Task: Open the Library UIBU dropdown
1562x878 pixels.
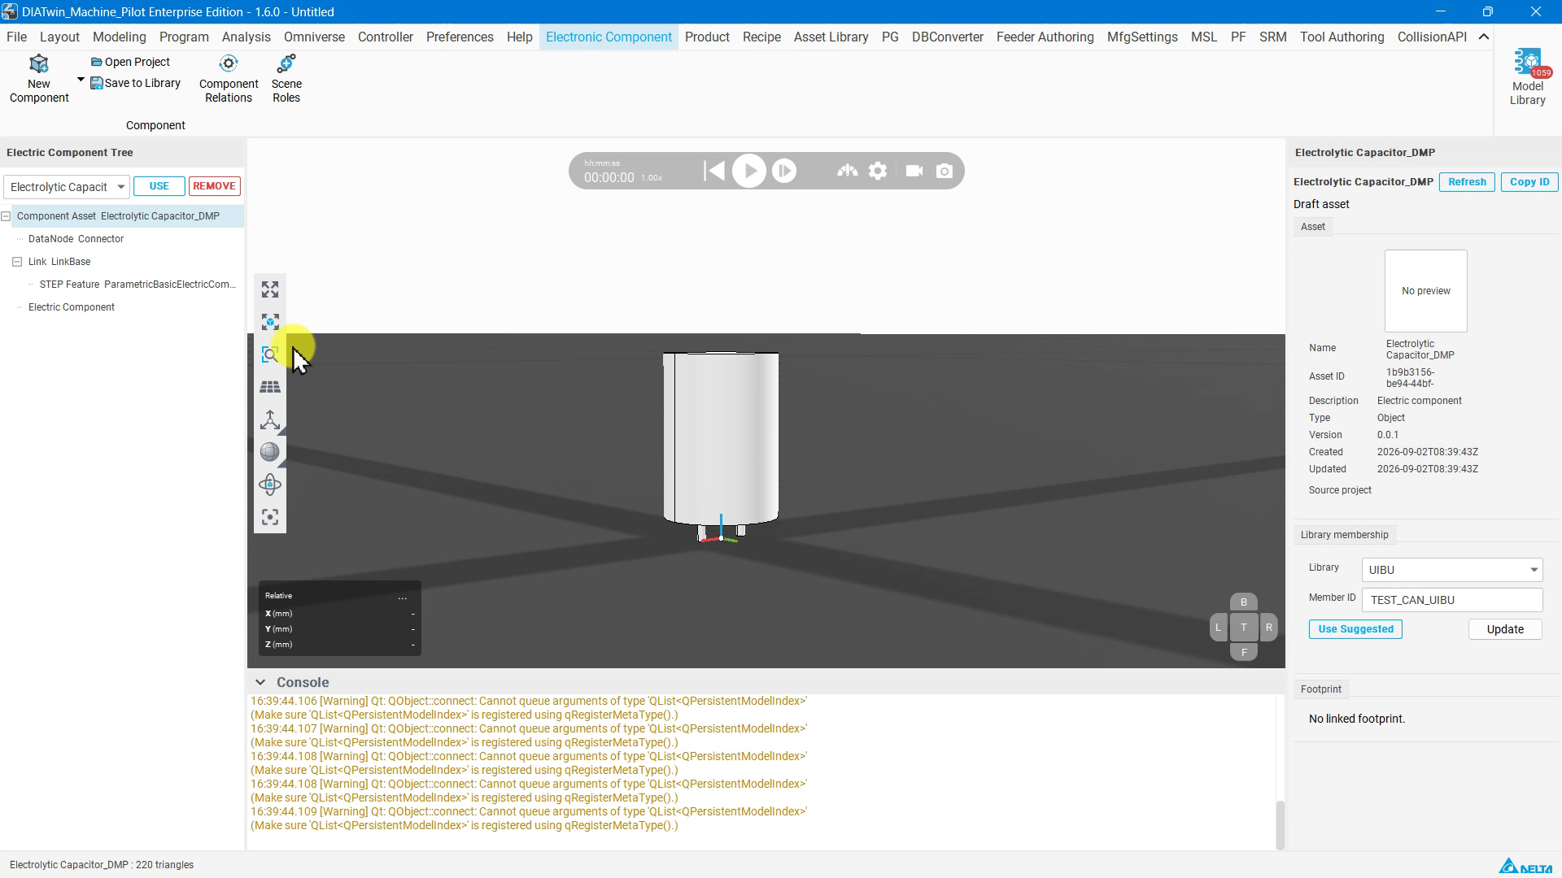Action: [1451, 570]
